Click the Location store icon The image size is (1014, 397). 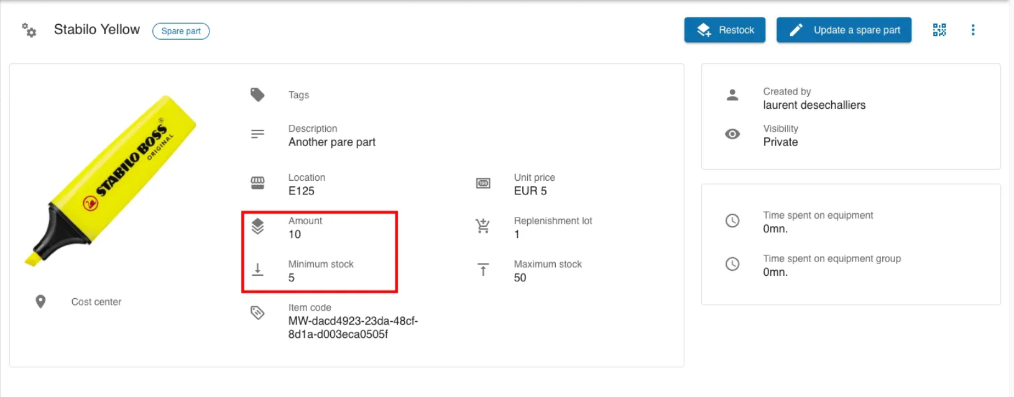tap(257, 183)
